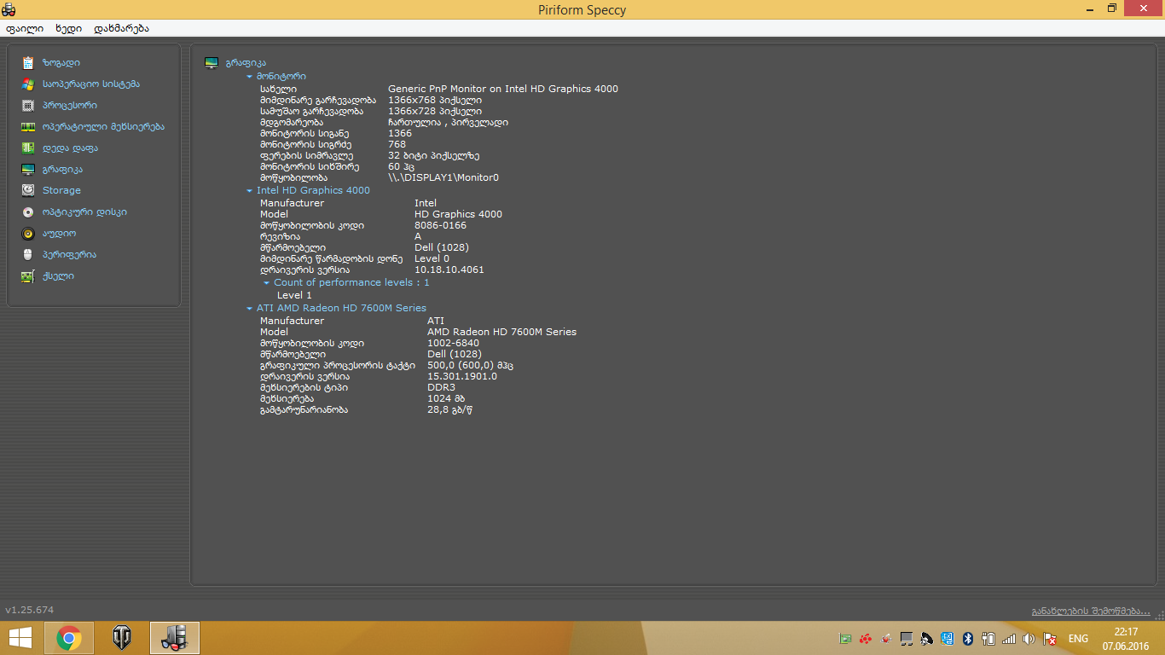Launch Google Chrome from the taskbar

(69, 638)
